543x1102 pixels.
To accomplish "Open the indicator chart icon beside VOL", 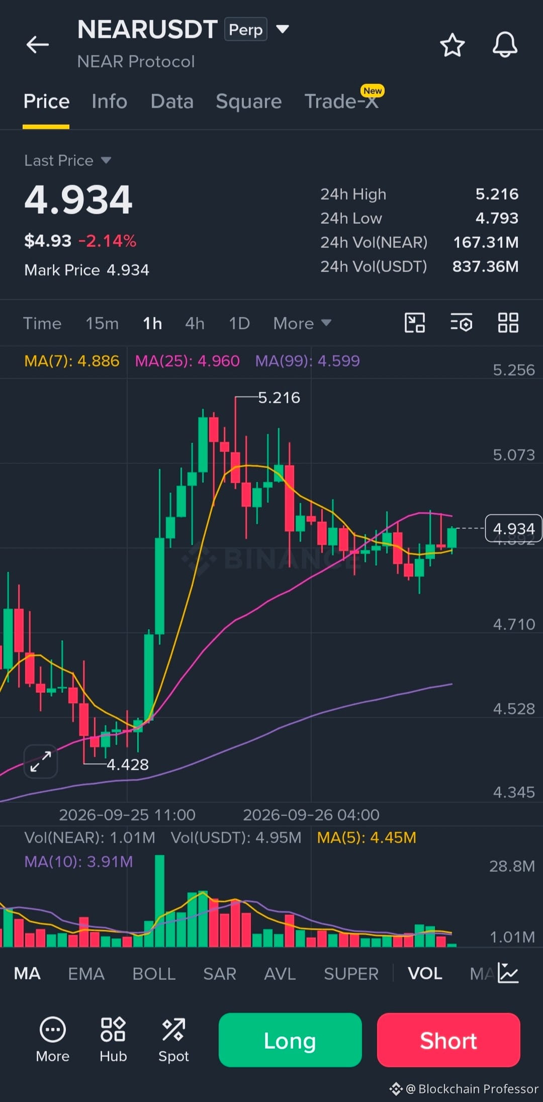I will coord(508,973).
